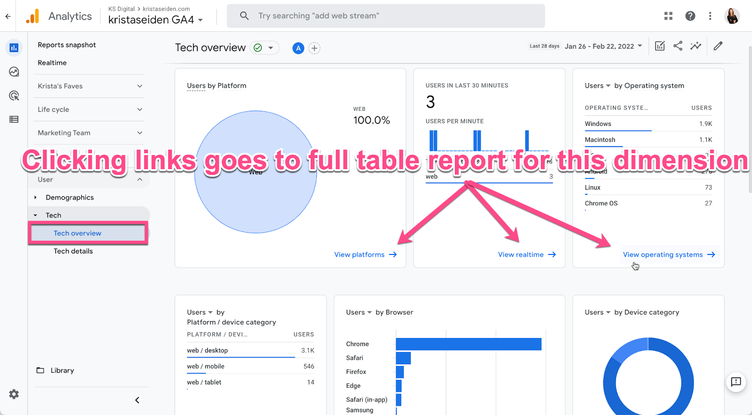752x415 pixels.
Task: Select the All Users segment badge
Action: [298, 48]
